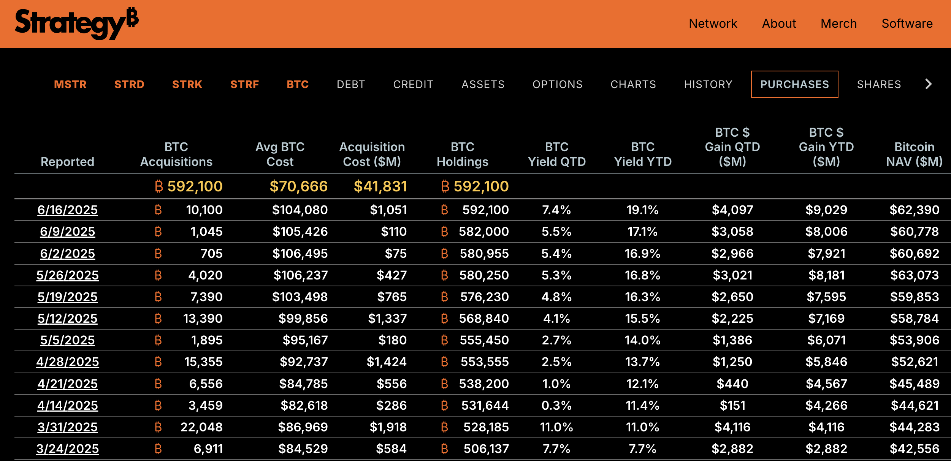951x461 pixels.
Task: Open the PURCHASES tab
Action: 794,84
